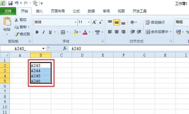Click the 合并后居中 merge button
The image size is (189, 114).
(157, 32)
